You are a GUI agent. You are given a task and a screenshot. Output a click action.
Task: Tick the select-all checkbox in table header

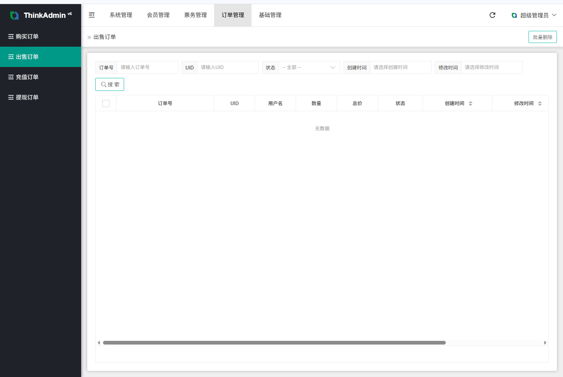[106, 103]
